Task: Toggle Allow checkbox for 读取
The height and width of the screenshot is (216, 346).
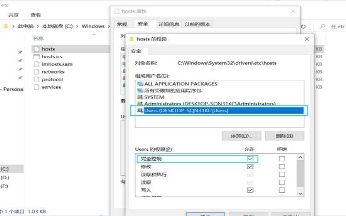Action: click(250, 182)
